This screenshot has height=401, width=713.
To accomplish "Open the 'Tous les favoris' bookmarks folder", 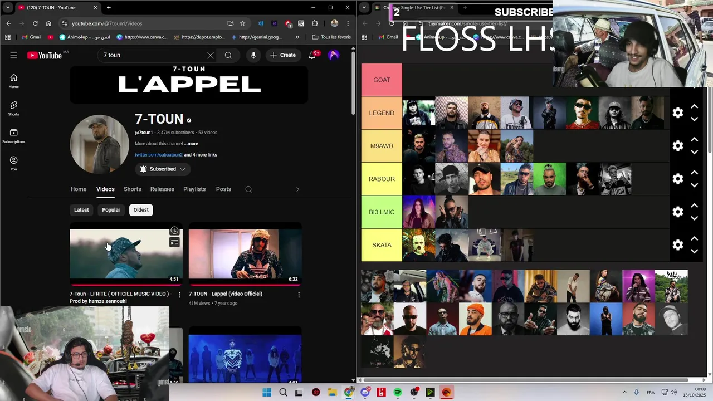I will point(331,37).
